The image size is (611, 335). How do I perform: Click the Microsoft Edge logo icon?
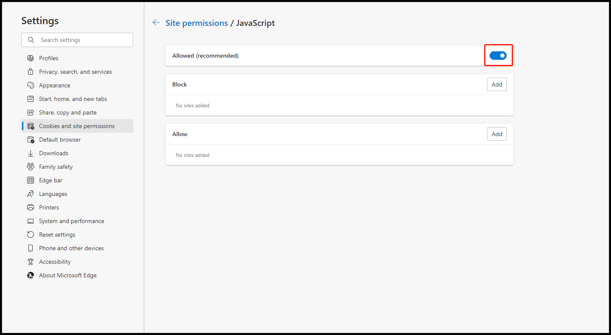coord(31,275)
